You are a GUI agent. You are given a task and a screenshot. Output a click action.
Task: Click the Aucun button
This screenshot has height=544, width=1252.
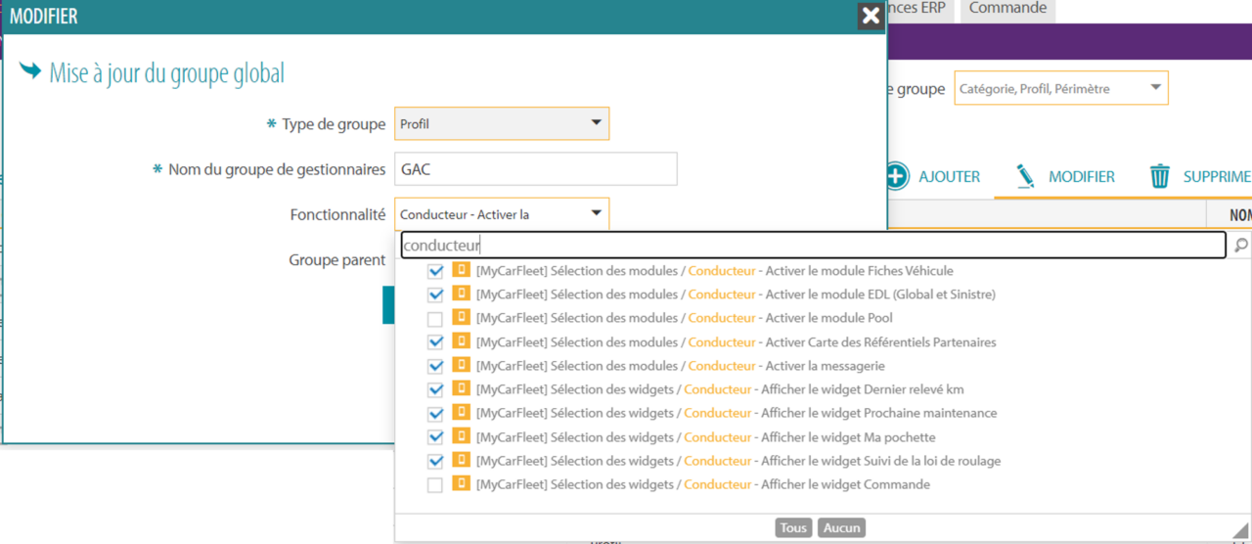[841, 528]
